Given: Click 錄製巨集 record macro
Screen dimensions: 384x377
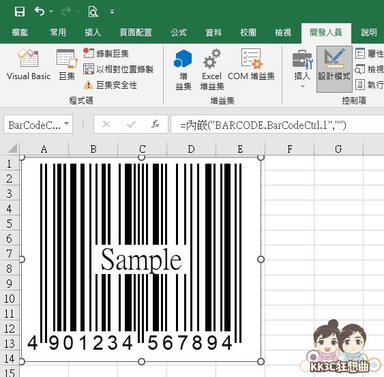Looking at the screenshot, I should pos(106,53).
